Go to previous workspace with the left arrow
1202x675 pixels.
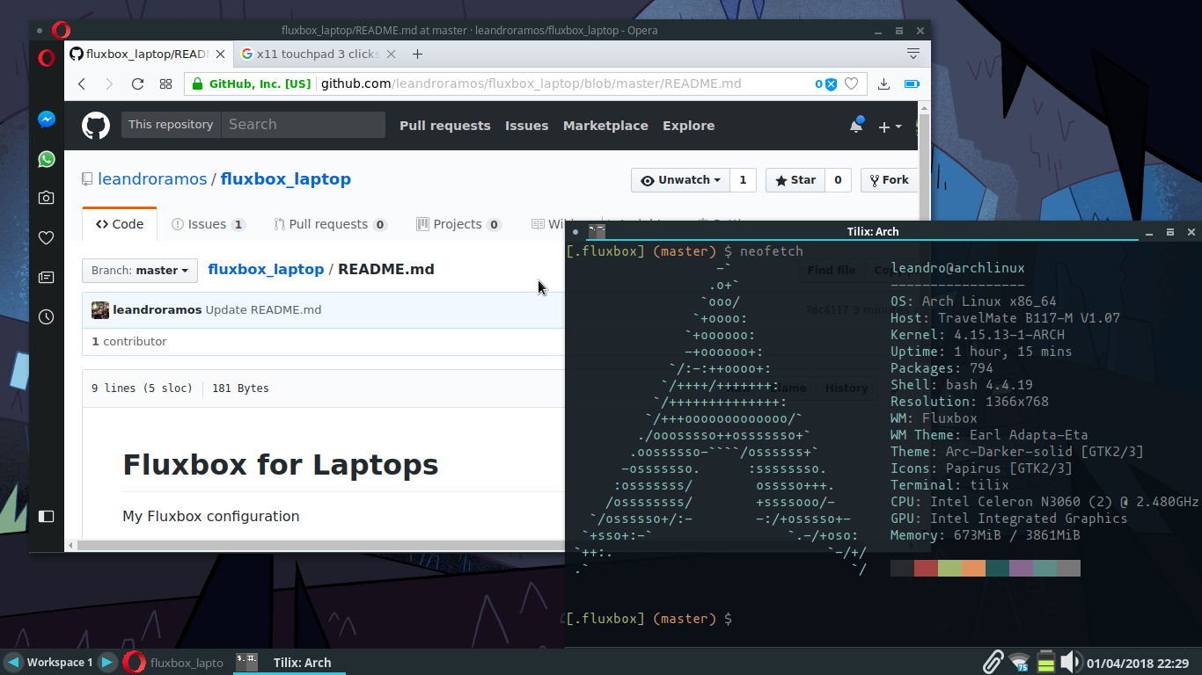pyautogui.click(x=13, y=662)
